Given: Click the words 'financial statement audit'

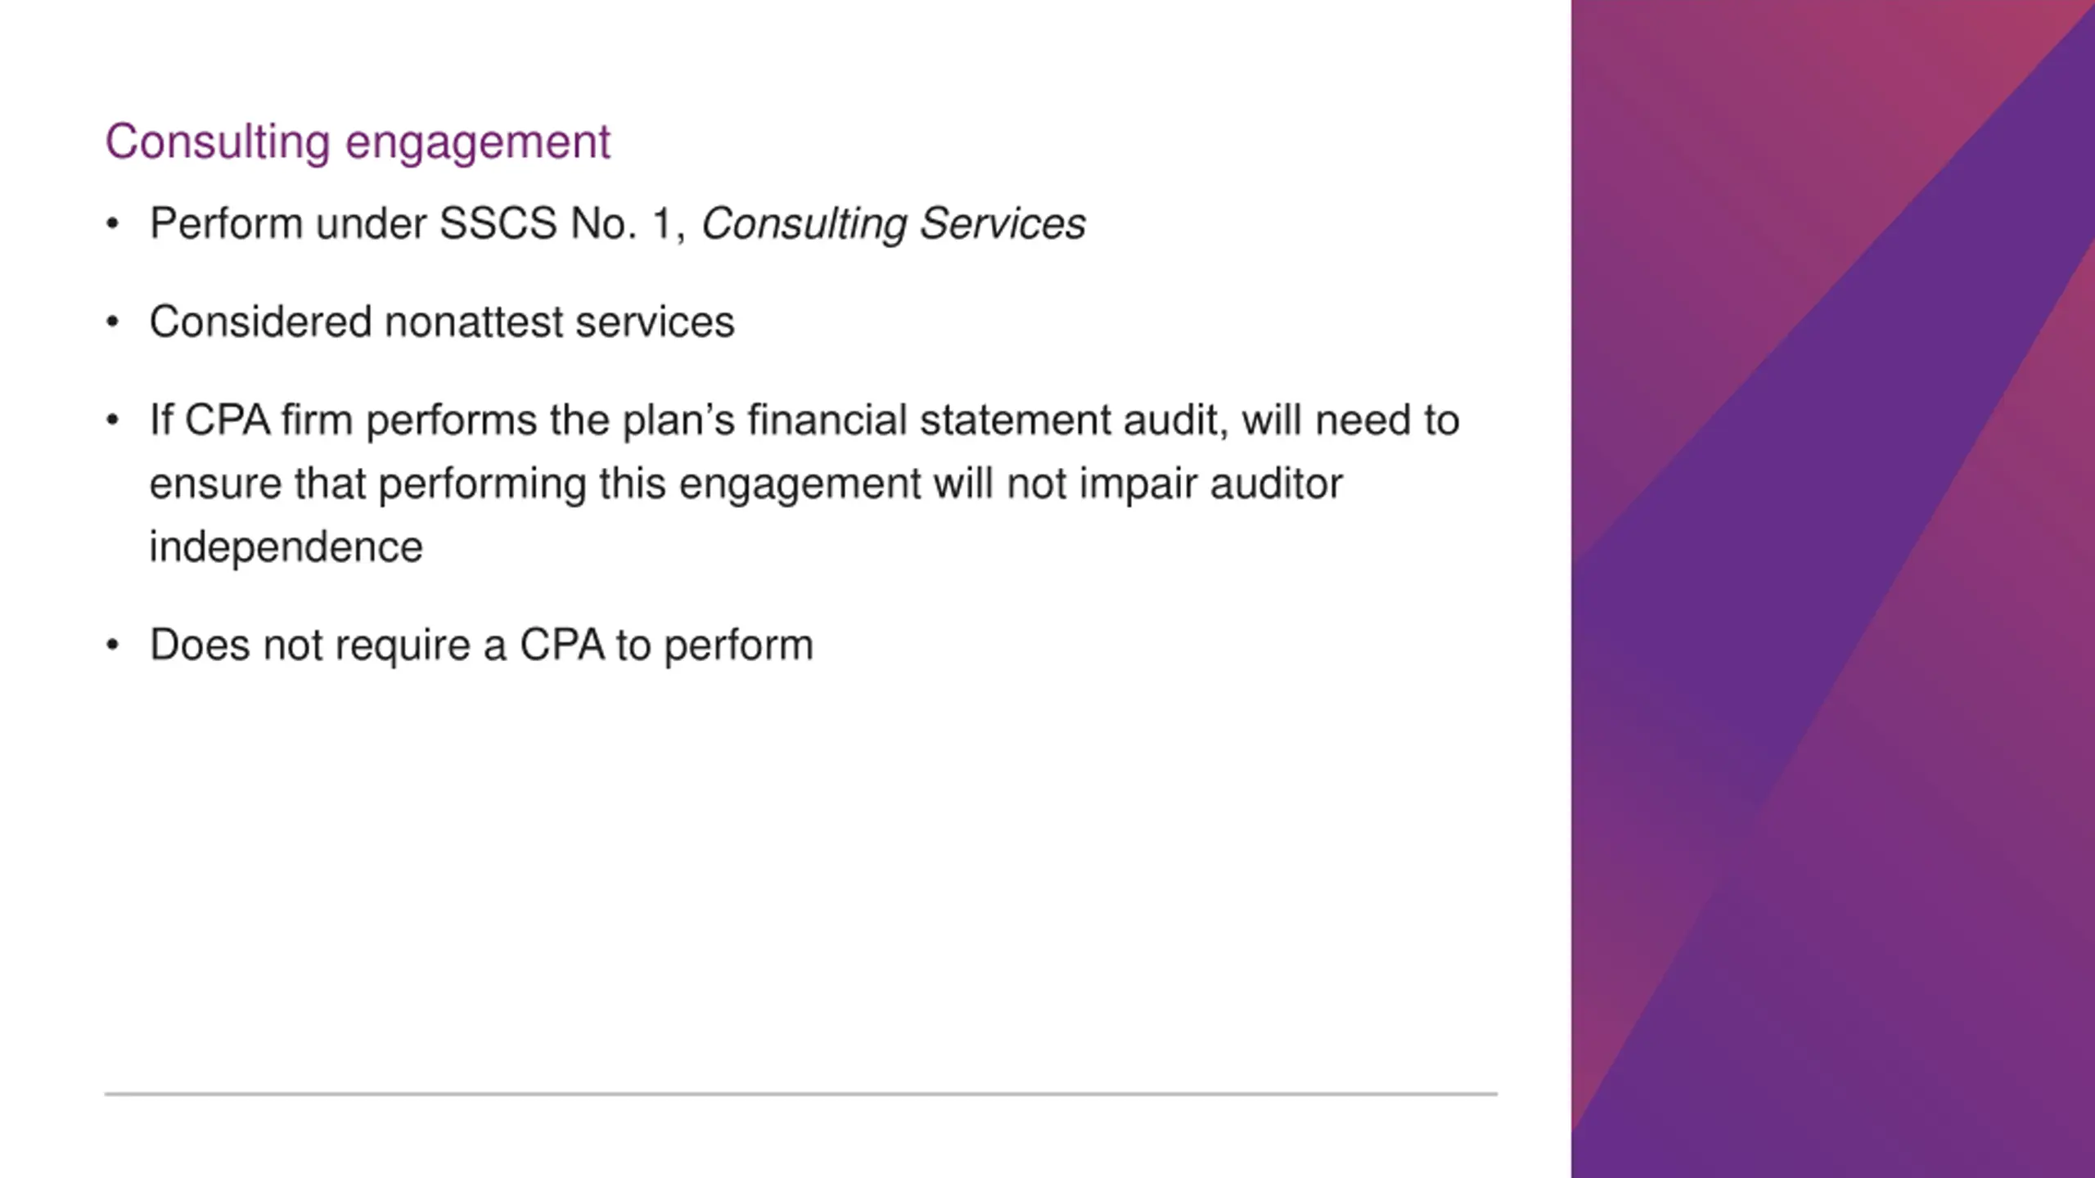Looking at the screenshot, I should coord(987,420).
